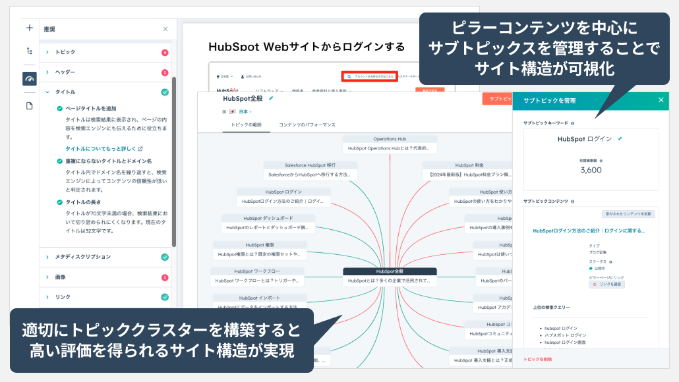
Task: Click check mark beside ページタイトルを追加
Action: tap(60, 109)
